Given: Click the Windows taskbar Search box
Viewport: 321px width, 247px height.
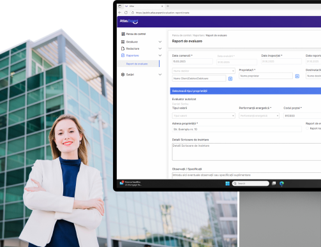Looking at the screenshot, I should click(251, 183).
